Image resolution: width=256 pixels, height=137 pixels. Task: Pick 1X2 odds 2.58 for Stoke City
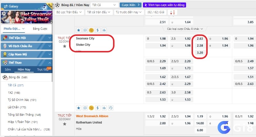click(200, 46)
